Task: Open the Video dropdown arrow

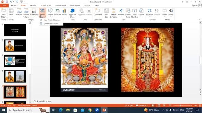Action: (164, 17)
